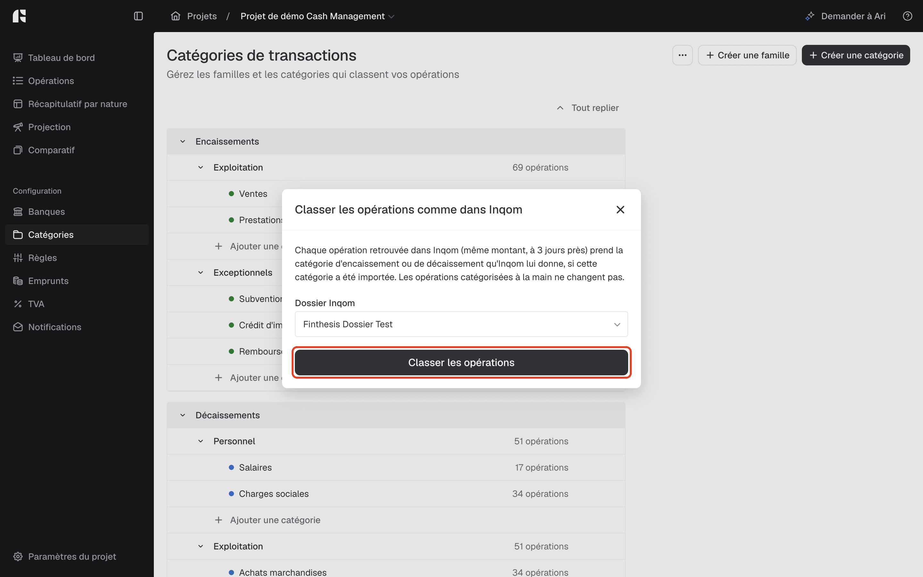
Task: Click the blue color dot beside Salaires
Action: [x=231, y=467]
